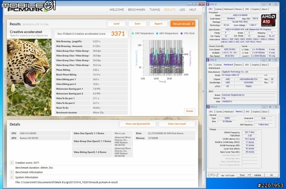Image resolution: width=286 pixels, height=189 pixels.
Task: Click the middle CPU-Z window title icon
Action: tap(208, 60)
